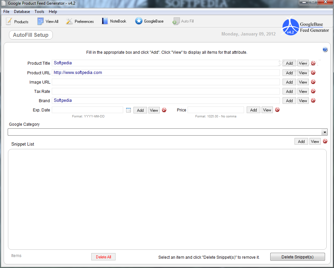Focus the Price input field
Screen dimensions: 334x268
[x=216, y=110]
